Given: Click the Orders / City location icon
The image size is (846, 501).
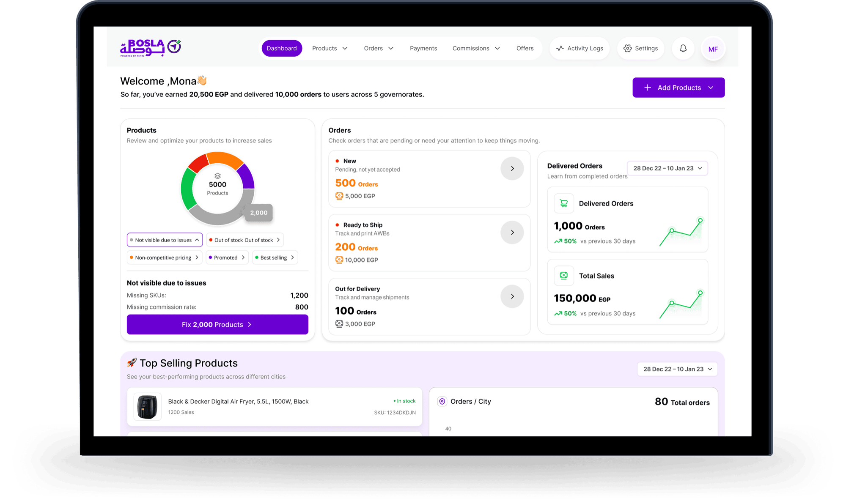Looking at the screenshot, I should [442, 401].
